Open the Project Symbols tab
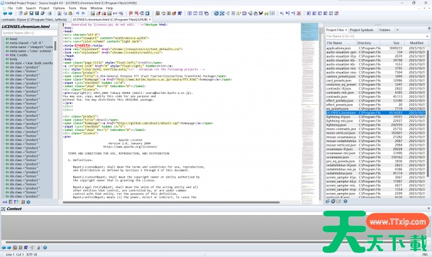The image size is (432, 257). point(361,30)
